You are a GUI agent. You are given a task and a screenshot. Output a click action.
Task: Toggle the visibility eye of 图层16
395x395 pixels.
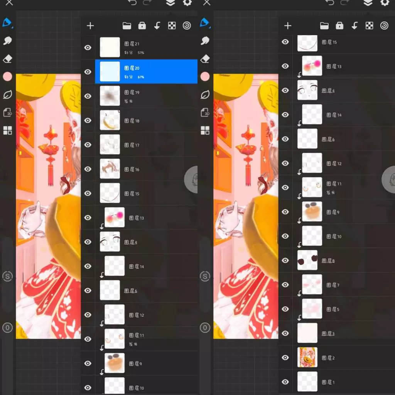88,169
